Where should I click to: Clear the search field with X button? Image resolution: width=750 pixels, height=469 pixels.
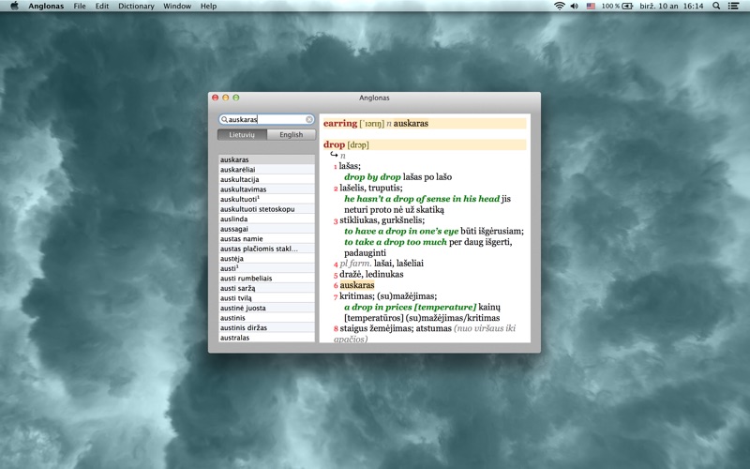point(309,119)
